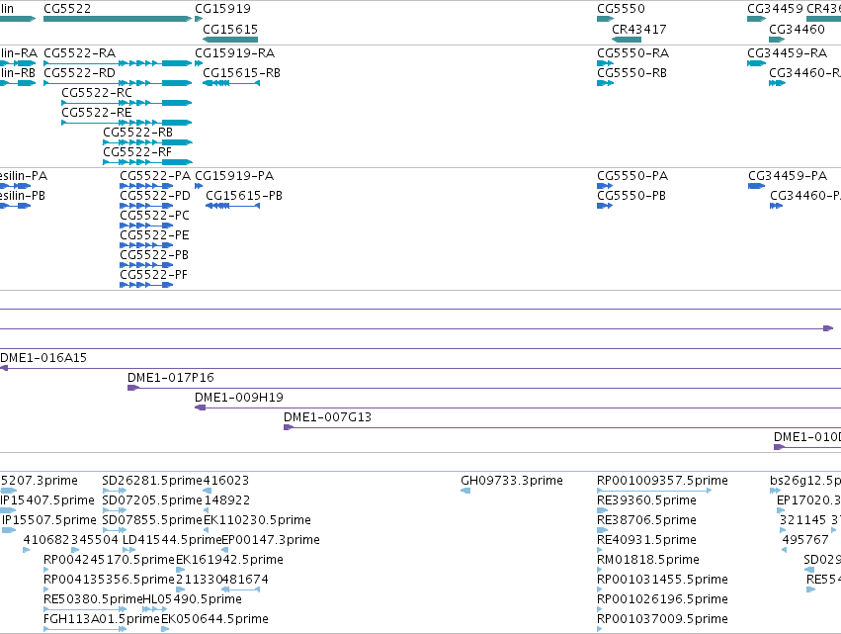Select EST RM01818.5prime
The image size is (841, 634).
pyautogui.click(x=600, y=570)
